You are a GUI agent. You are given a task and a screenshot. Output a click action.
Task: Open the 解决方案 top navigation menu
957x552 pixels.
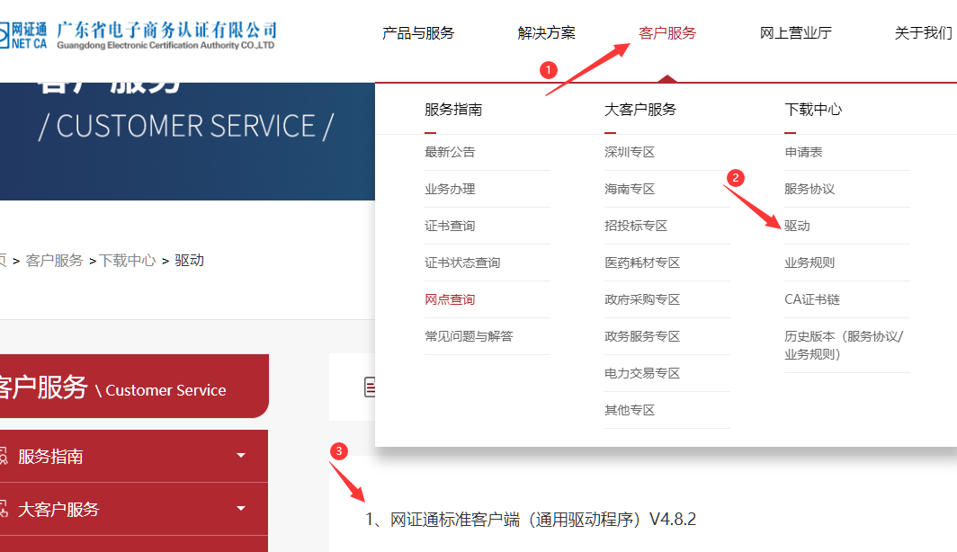(546, 33)
